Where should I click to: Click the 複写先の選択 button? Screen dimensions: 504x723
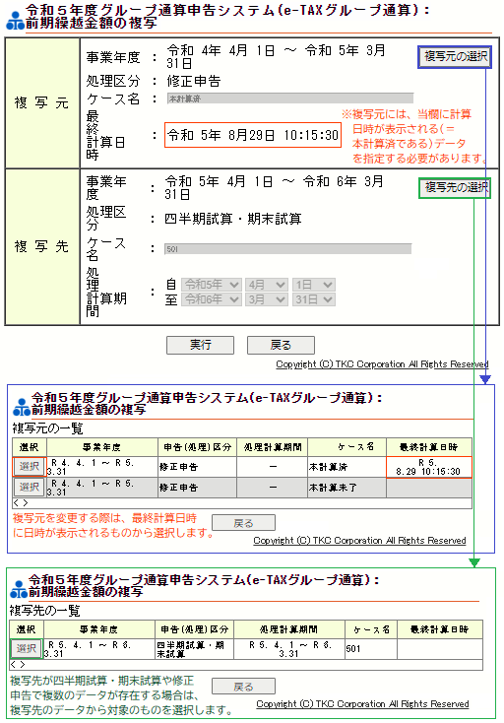tap(455, 188)
